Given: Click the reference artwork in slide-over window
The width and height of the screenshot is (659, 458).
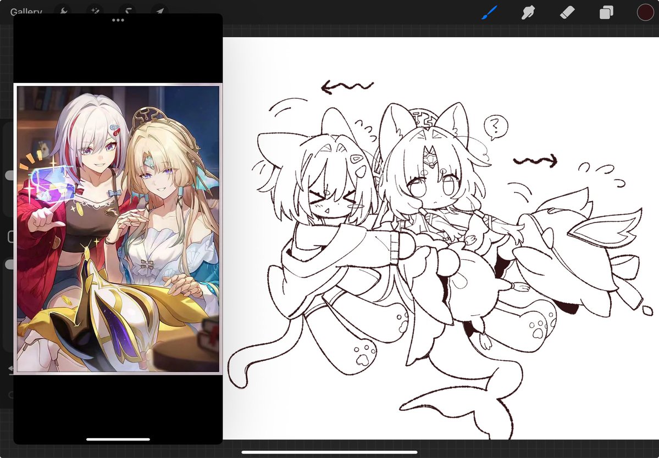Looking at the screenshot, I should pos(118,228).
